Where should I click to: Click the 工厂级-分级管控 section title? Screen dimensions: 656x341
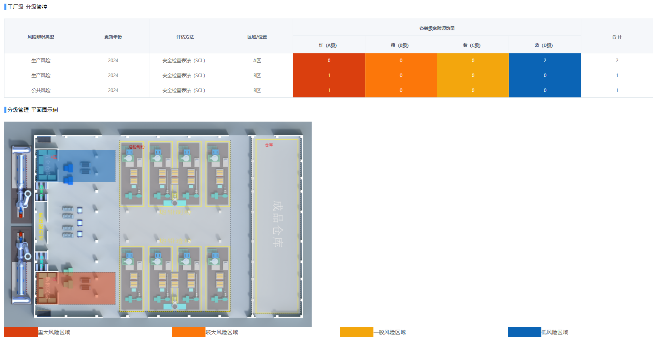[27, 7]
